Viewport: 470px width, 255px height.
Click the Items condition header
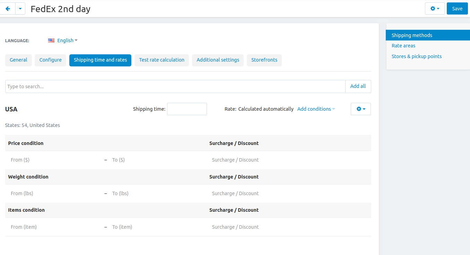pos(26,210)
